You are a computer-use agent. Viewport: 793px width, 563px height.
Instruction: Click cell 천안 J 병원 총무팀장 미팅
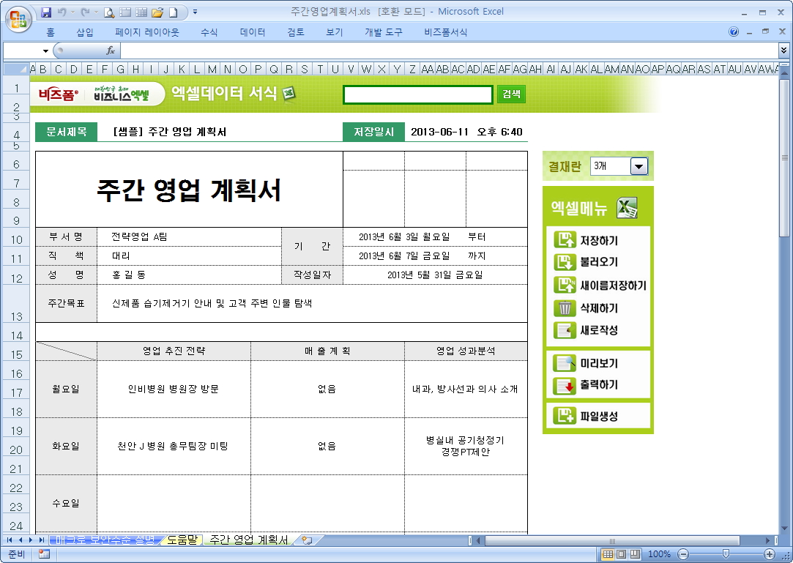[174, 446]
